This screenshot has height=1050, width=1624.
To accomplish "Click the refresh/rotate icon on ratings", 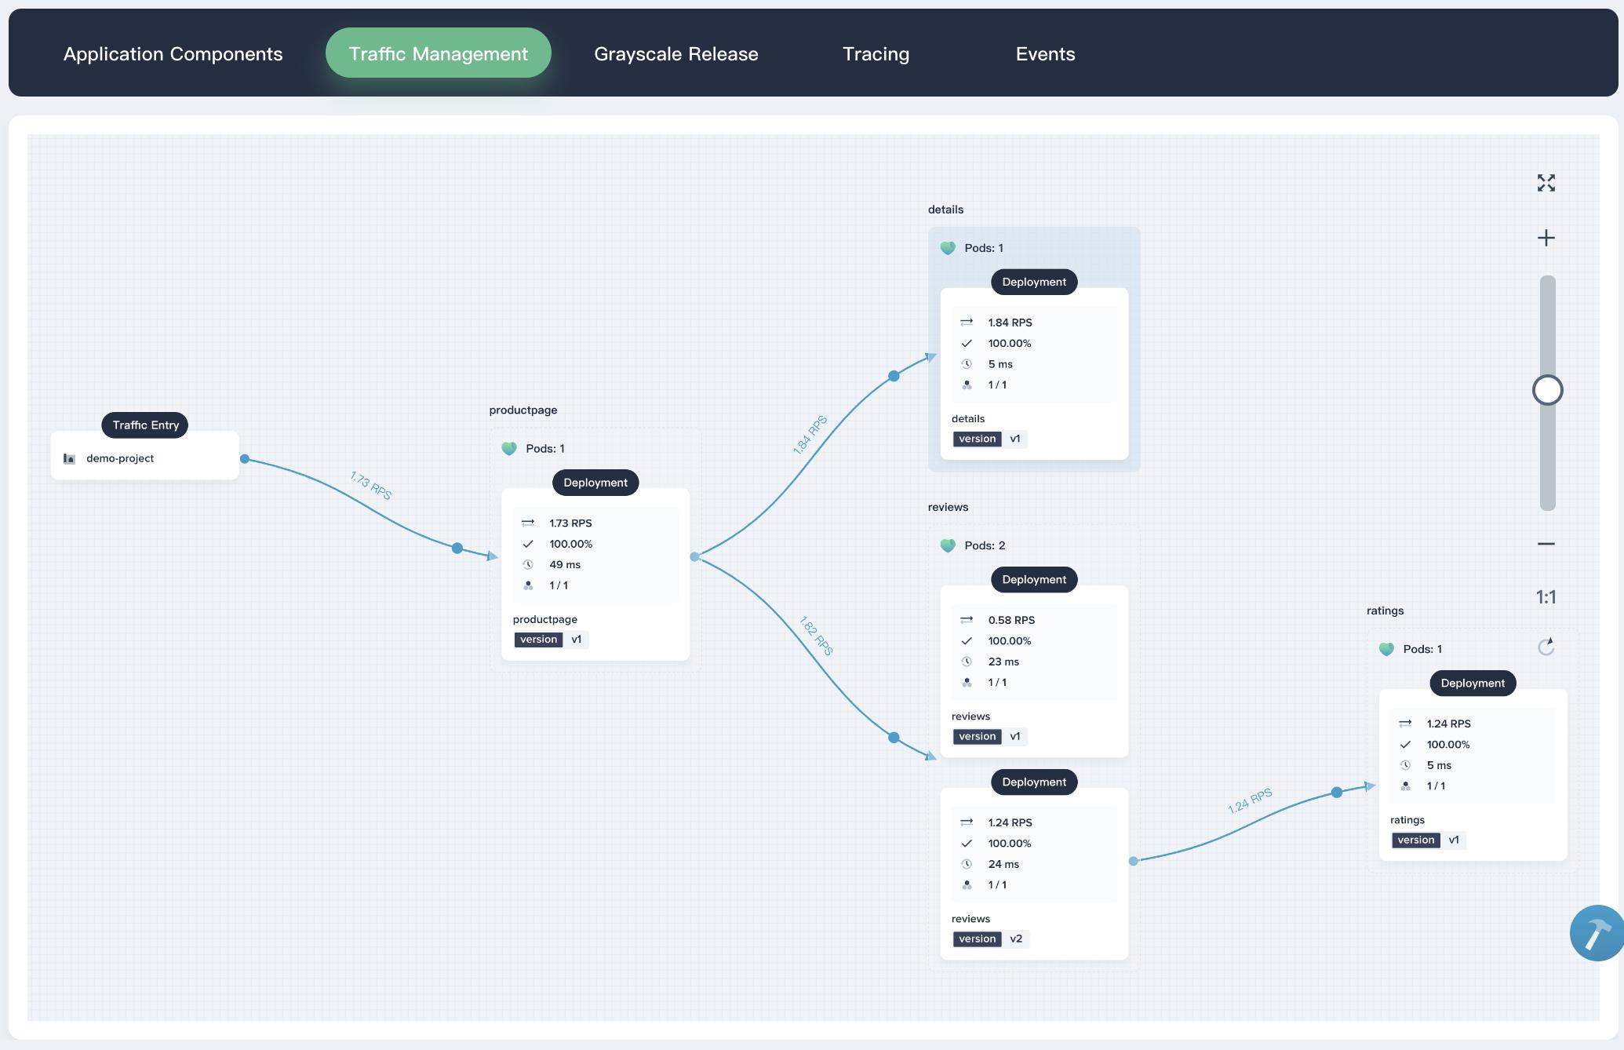I will (x=1546, y=647).
